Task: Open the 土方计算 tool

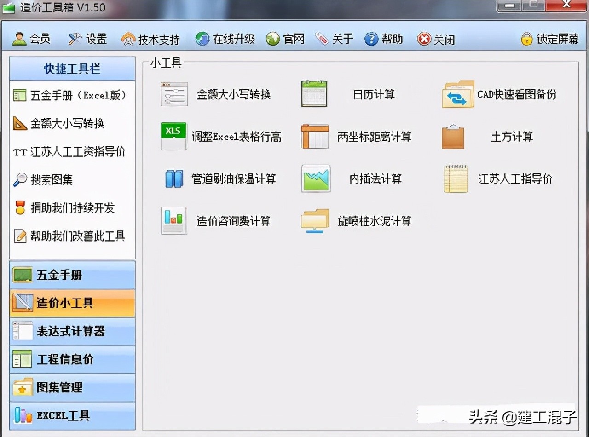Action: pos(511,136)
